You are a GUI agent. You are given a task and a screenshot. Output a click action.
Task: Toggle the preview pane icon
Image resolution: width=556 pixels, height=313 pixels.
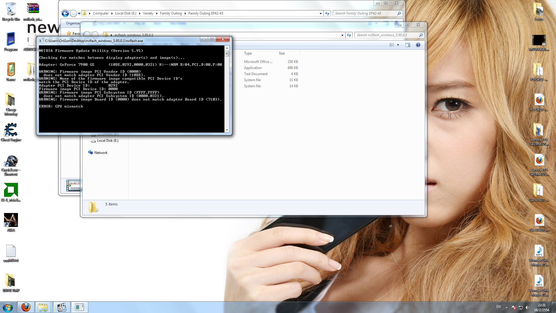[407, 45]
